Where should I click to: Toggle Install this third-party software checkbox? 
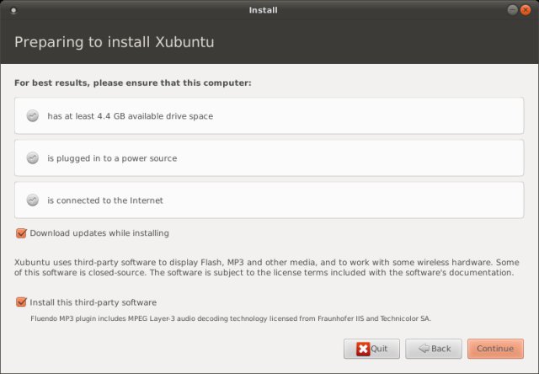pyautogui.click(x=21, y=302)
